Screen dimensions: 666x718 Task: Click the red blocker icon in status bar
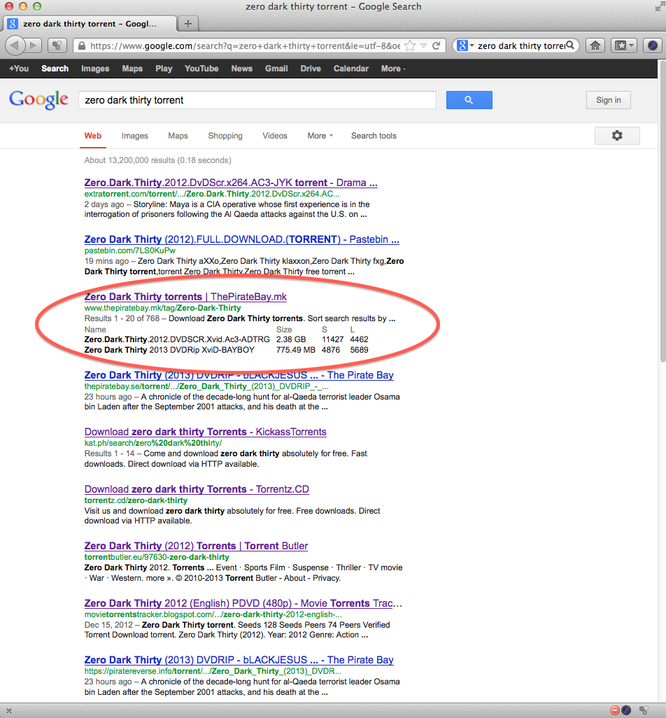tap(614, 710)
